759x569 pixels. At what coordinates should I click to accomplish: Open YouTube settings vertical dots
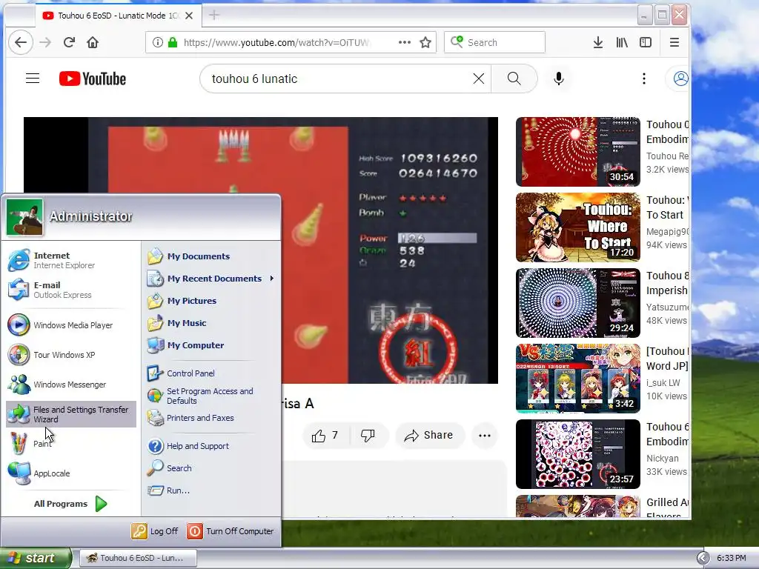point(644,79)
